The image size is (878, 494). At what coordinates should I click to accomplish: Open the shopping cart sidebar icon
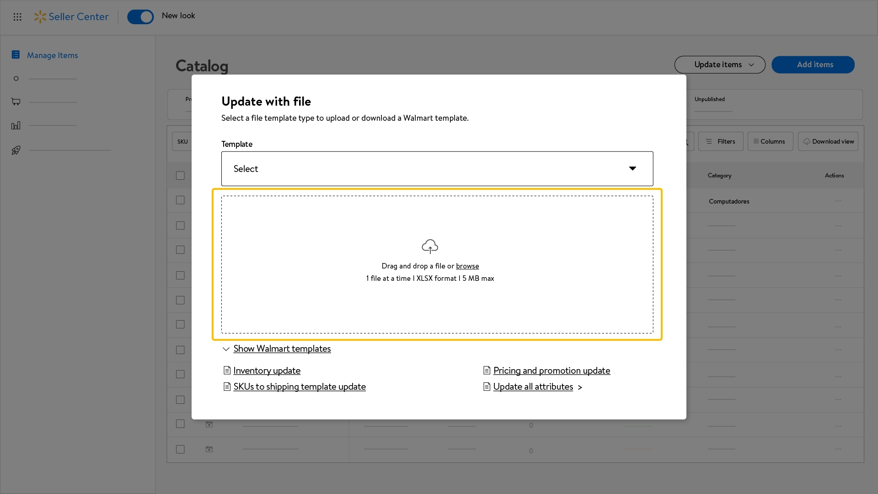[x=16, y=102]
